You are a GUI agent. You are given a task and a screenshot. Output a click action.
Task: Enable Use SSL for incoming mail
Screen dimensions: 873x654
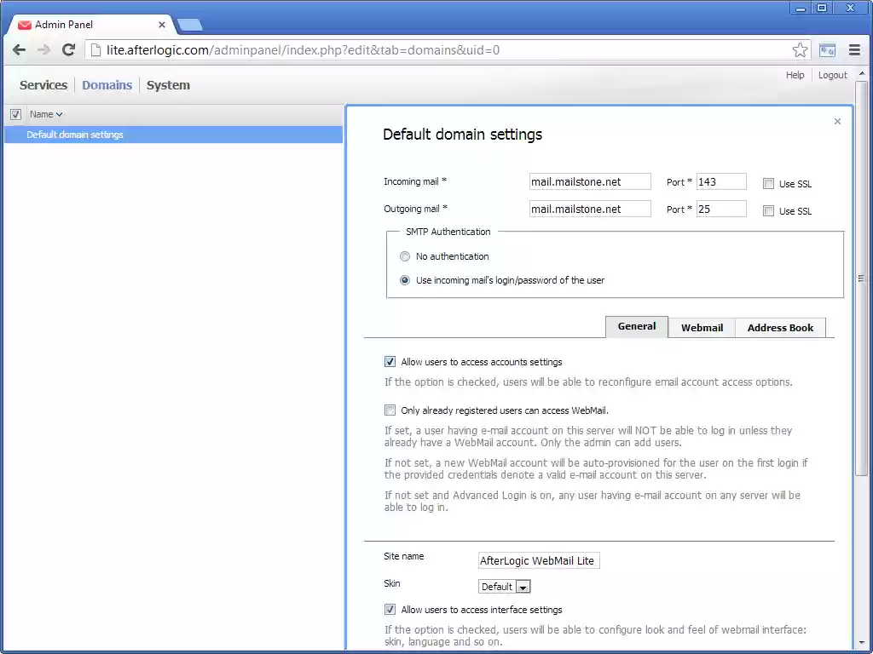(x=768, y=183)
